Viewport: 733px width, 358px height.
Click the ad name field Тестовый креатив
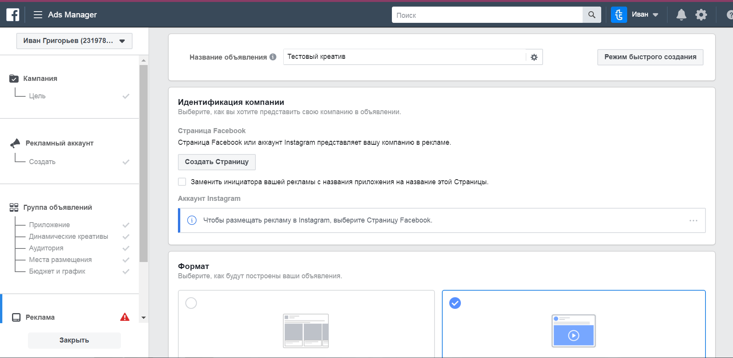pos(405,57)
